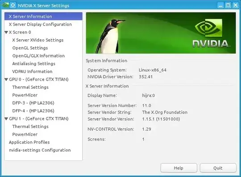Select PowerMizer under GPU 1
Image resolution: width=241 pixels, height=177 pixels.
click(25, 134)
